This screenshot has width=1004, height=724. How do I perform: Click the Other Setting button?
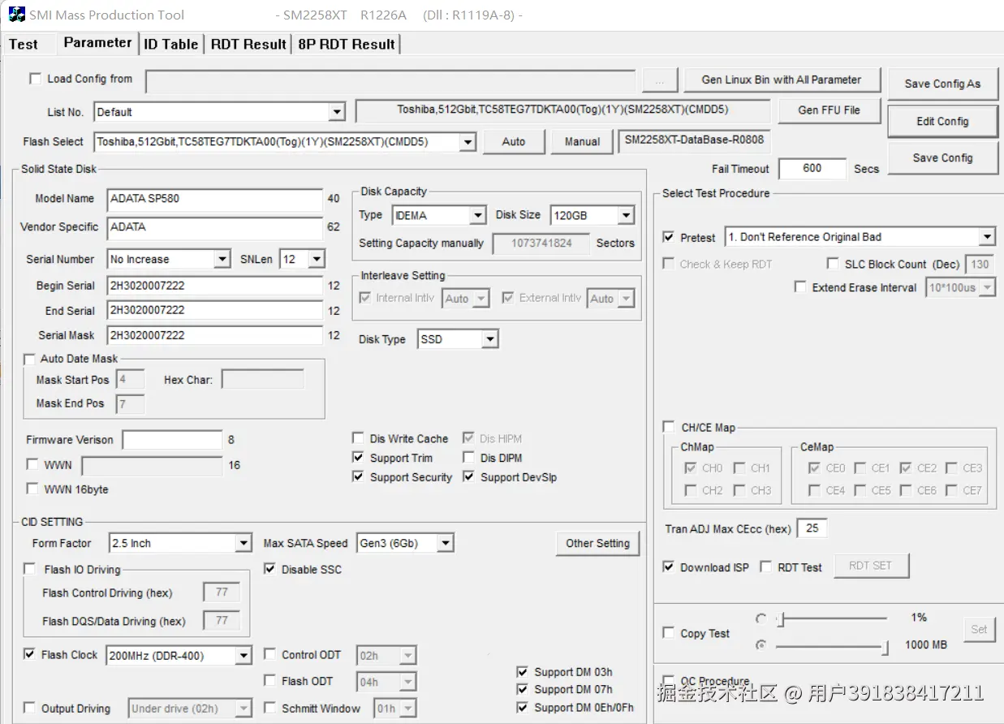coord(597,544)
